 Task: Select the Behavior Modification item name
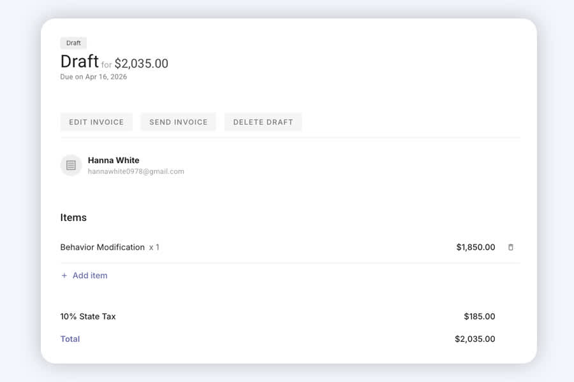103,247
